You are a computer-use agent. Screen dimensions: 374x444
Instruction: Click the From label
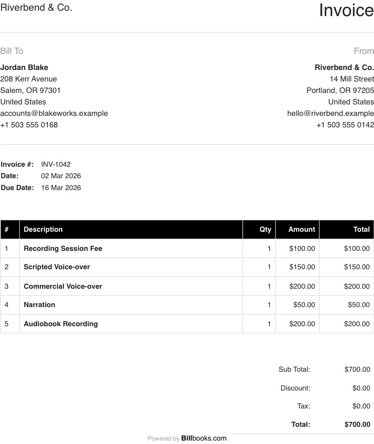(x=364, y=51)
